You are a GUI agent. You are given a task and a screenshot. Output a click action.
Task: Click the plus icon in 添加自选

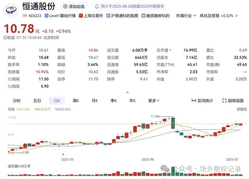65,6
